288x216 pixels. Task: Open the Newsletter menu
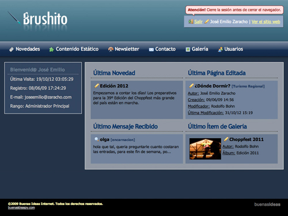coord(127,49)
